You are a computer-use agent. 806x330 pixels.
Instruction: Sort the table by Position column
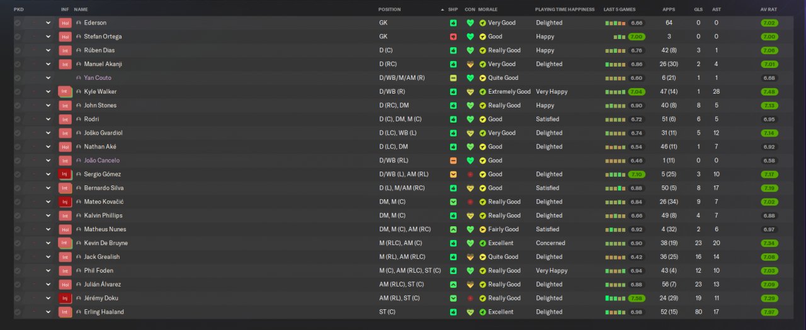tap(389, 9)
